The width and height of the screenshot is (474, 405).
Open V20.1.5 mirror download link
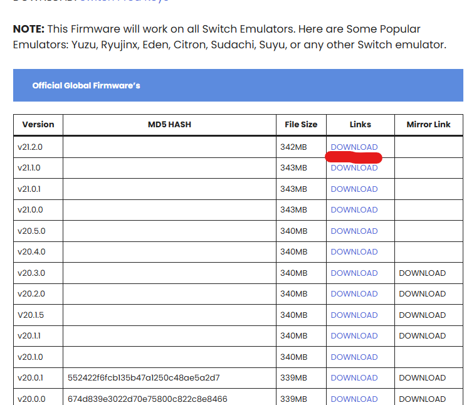point(423,315)
